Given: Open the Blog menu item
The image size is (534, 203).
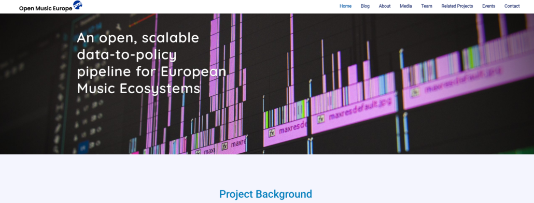Looking at the screenshot, I should 365,6.
